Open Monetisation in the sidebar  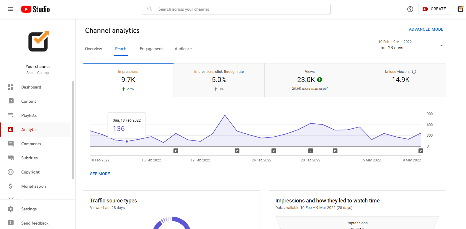point(33,186)
